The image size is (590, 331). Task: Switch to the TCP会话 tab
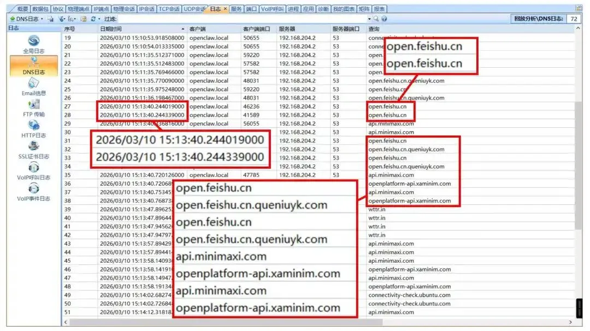[169, 9]
